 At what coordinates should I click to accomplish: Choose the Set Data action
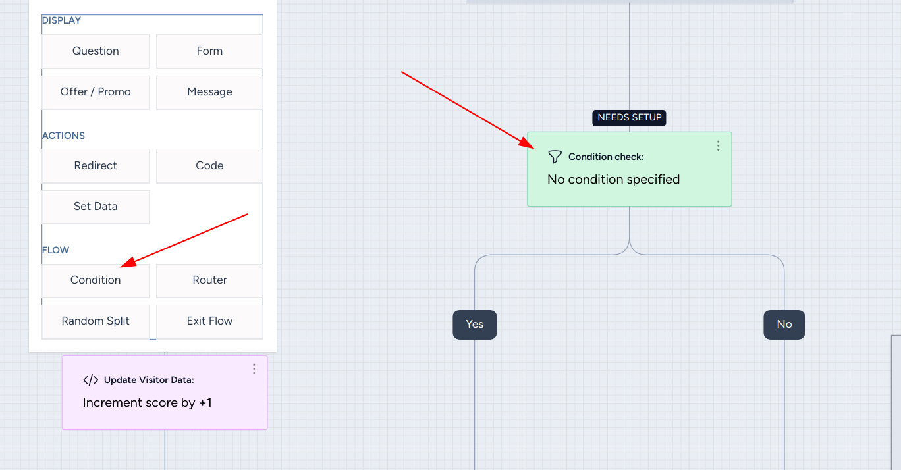click(x=96, y=207)
